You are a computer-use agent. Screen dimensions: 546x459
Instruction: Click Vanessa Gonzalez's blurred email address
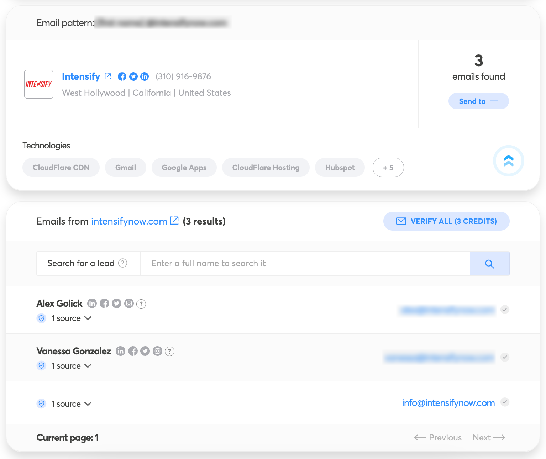coord(439,358)
